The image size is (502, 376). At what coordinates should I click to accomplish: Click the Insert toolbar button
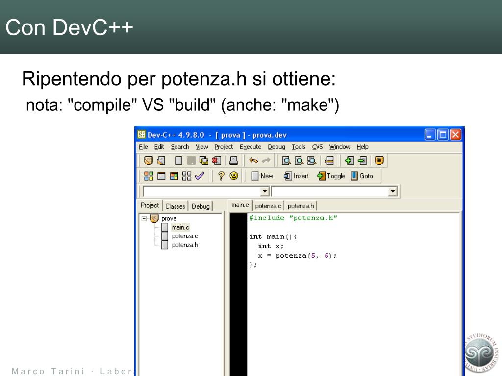(x=296, y=176)
